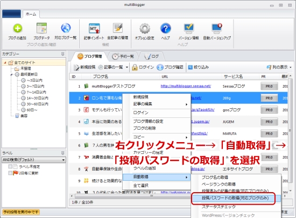296x218 pixels.
Task: Choose ブログ情報の設定 in context menu
Action: click(148, 121)
